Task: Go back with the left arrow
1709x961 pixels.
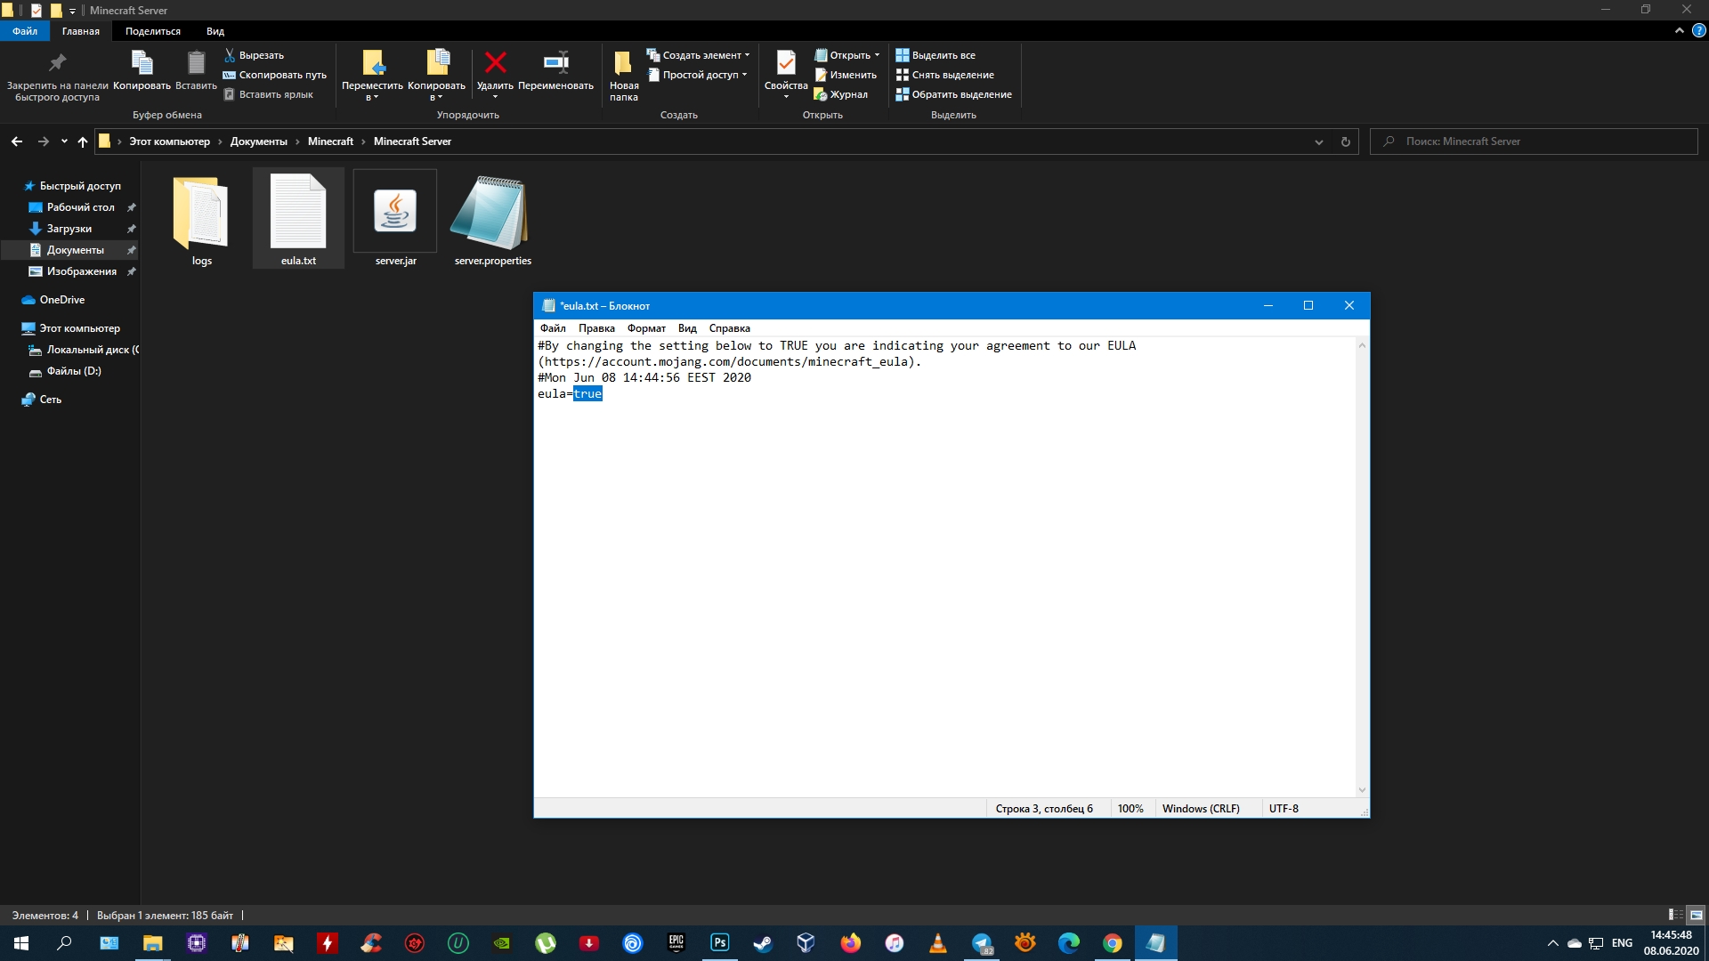Action: 17,141
